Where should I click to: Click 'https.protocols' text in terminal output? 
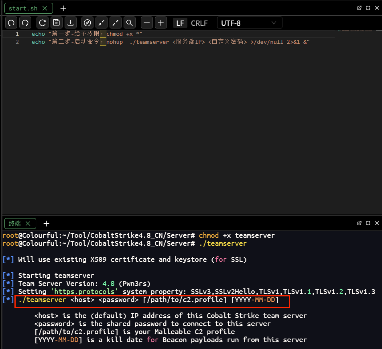pos(84,292)
